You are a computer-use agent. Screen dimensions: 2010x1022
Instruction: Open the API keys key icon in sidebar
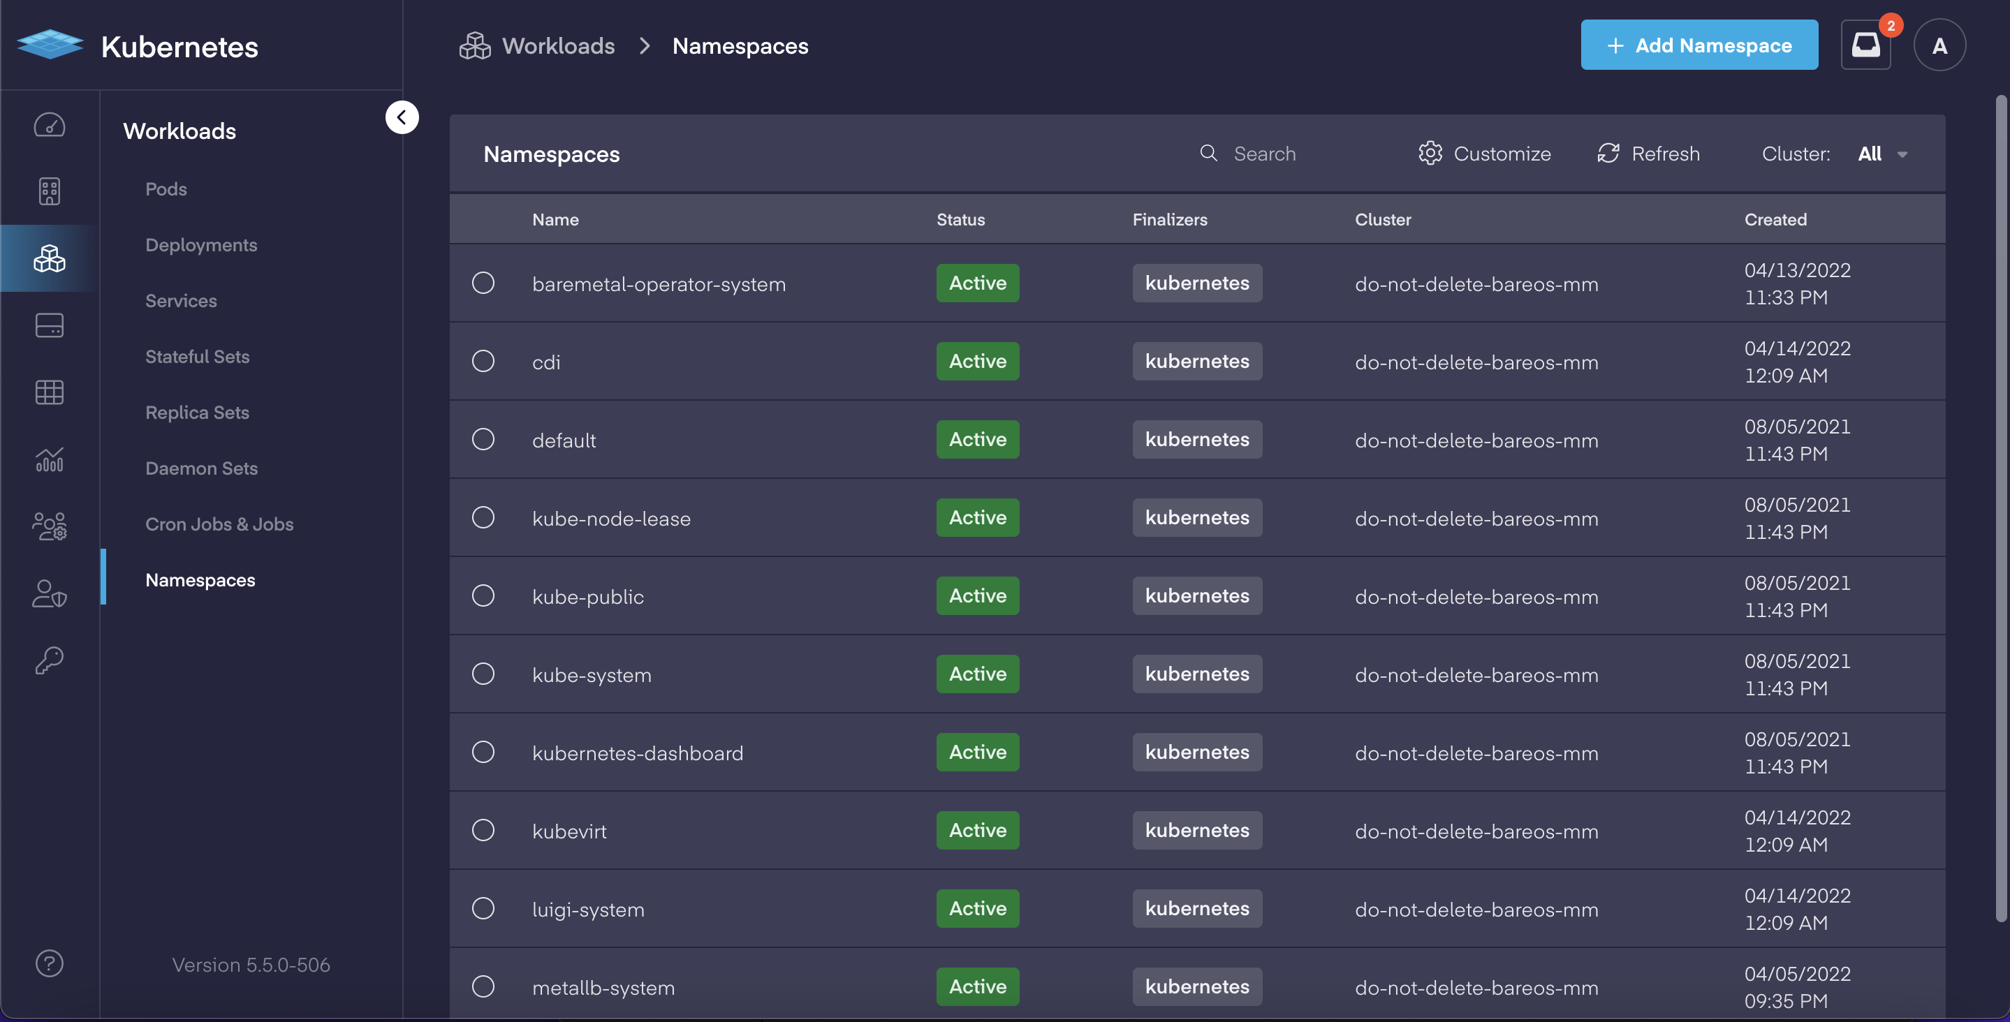49,660
